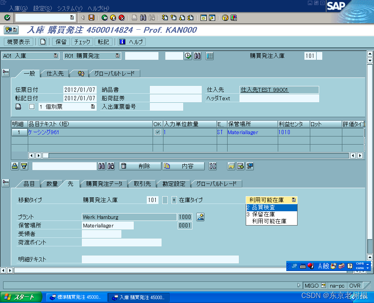This screenshot has width=374, height=303.
Task: Click the Find binoculars icon in top toolbar
Action: [x=143, y=18]
